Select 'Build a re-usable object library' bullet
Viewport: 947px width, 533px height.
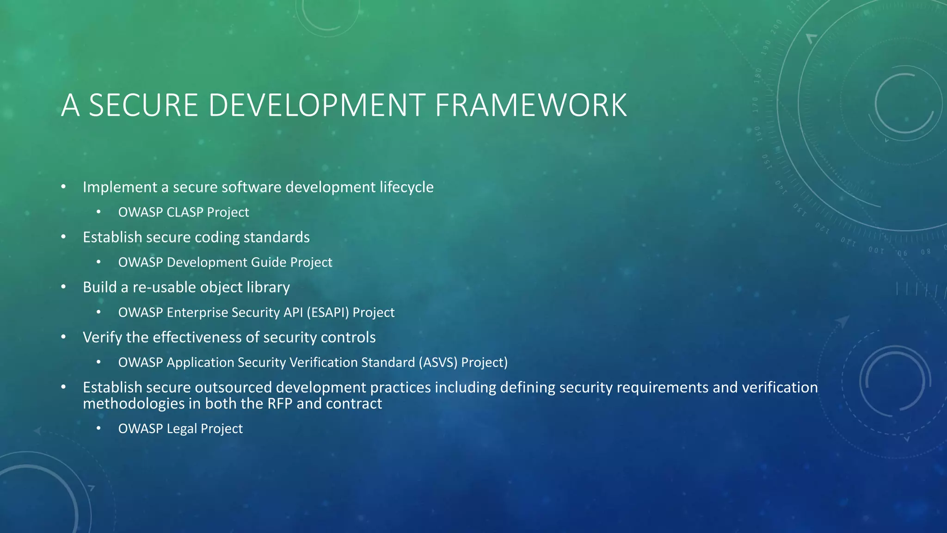click(186, 287)
